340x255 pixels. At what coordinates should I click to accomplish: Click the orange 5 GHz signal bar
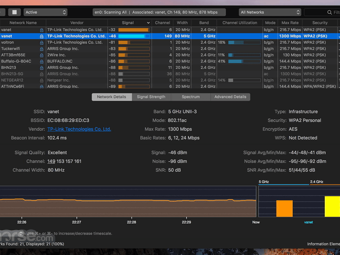pos(284,208)
